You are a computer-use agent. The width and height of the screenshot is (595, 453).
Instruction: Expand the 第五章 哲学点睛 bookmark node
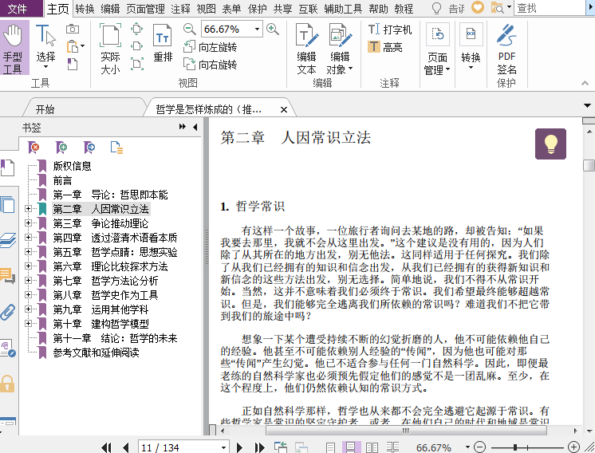click(x=28, y=252)
